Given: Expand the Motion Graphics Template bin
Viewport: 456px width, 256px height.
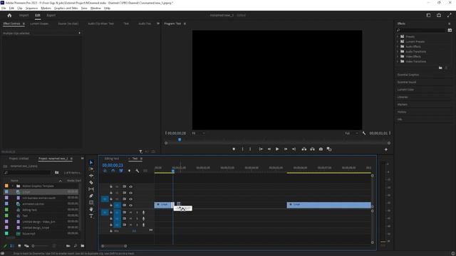Looking at the screenshot, I should (x=13, y=186).
